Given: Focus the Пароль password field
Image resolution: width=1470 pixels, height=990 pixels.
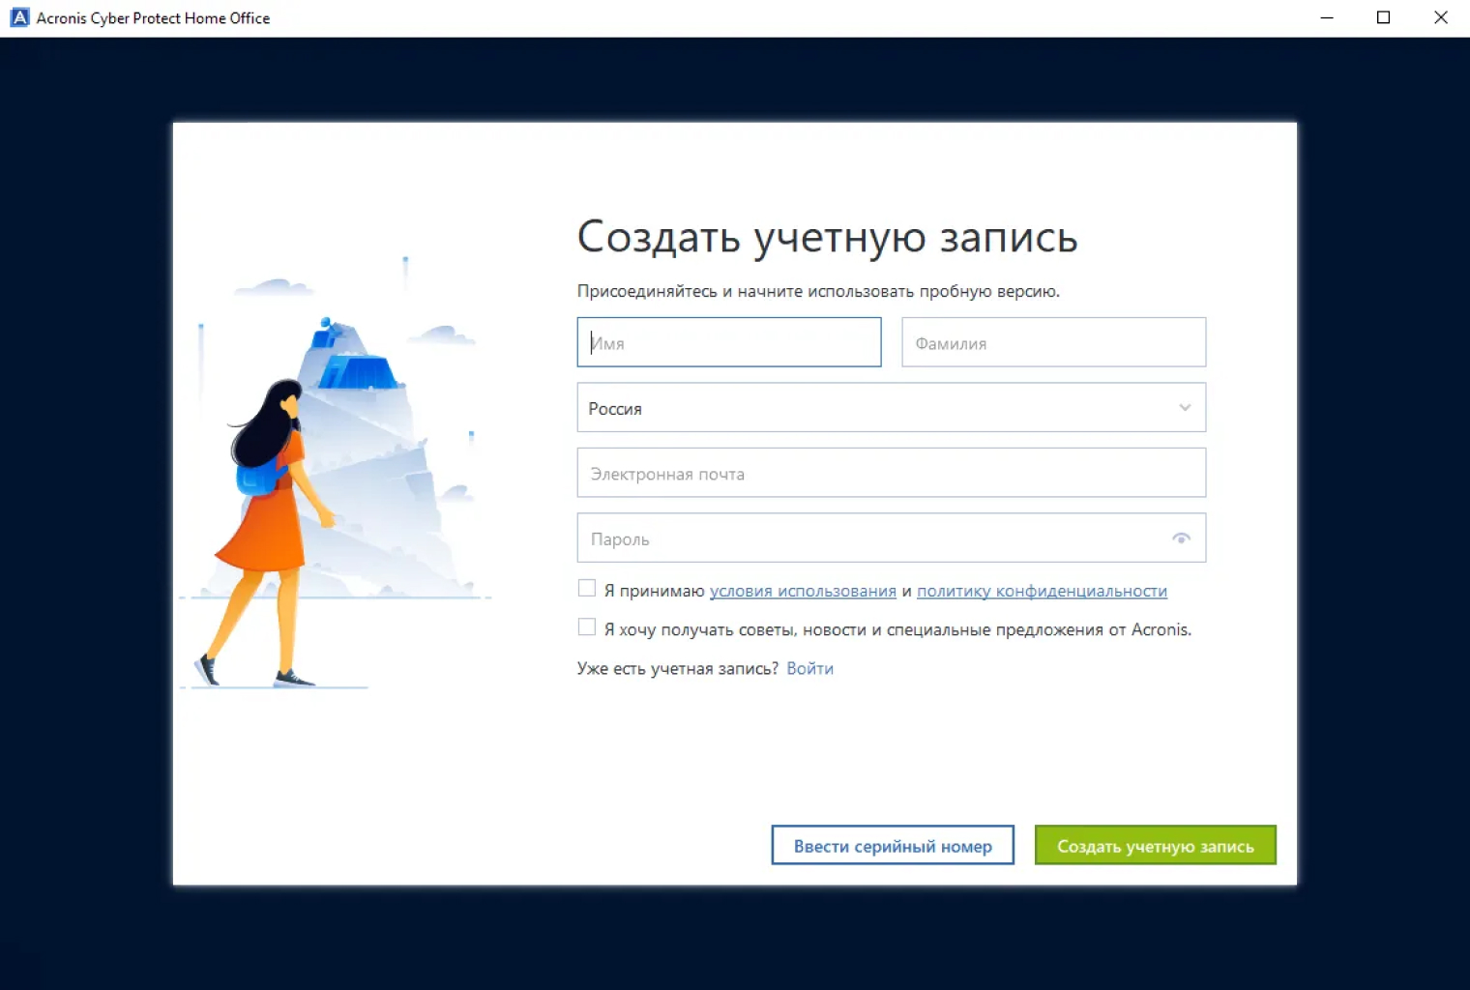Looking at the screenshot, I should tap(891, 538).
